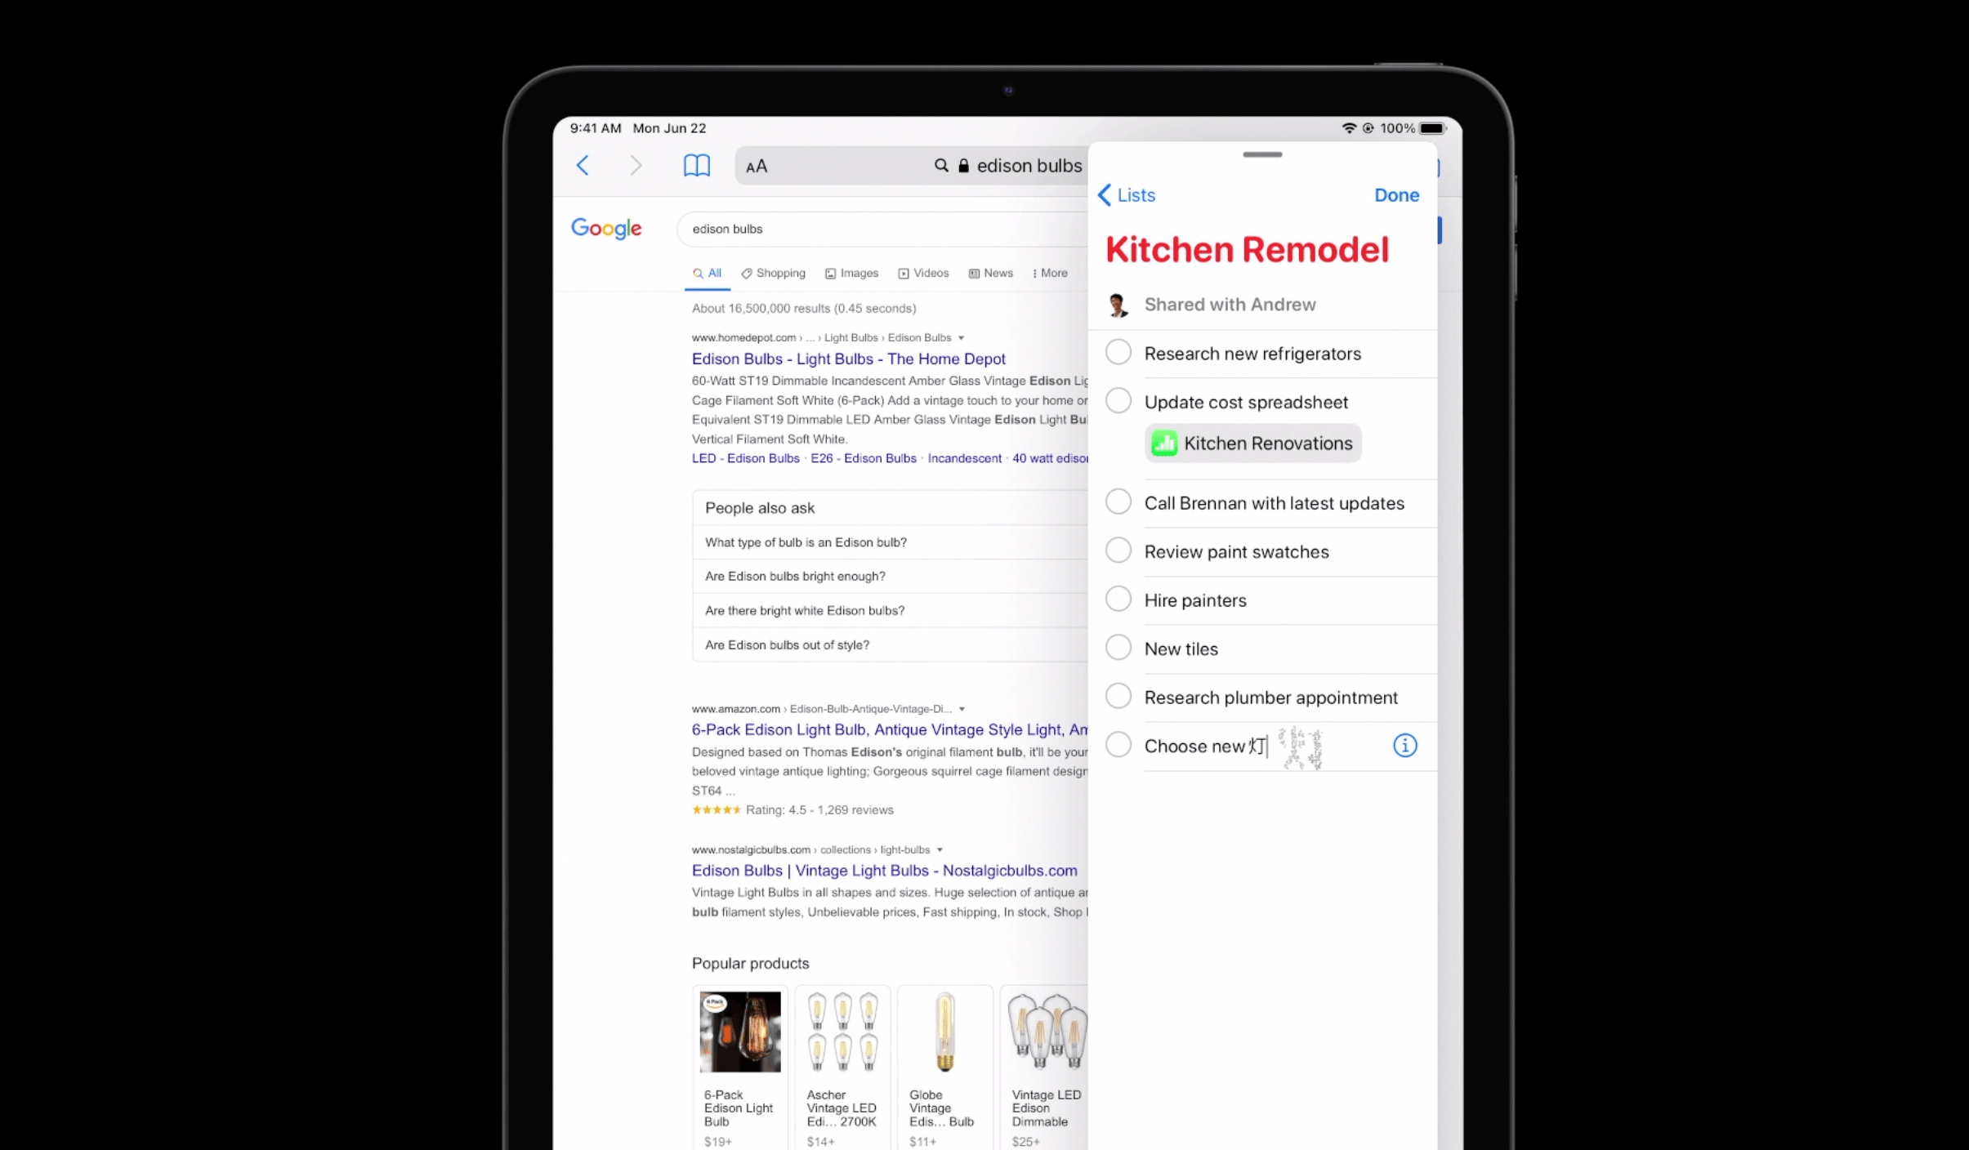Tap the Reminders panel grabber handle
Viewport: 1969px width, 1150px height.
pyautogui.click(x=1262, y=154)
